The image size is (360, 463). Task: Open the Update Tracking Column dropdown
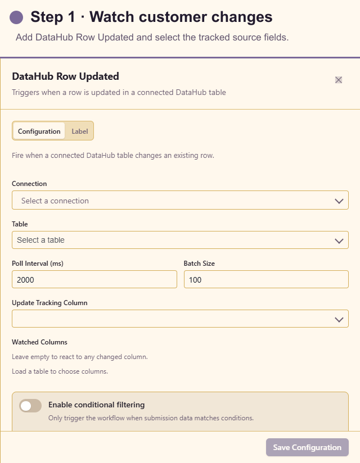[x=180, y=319]
